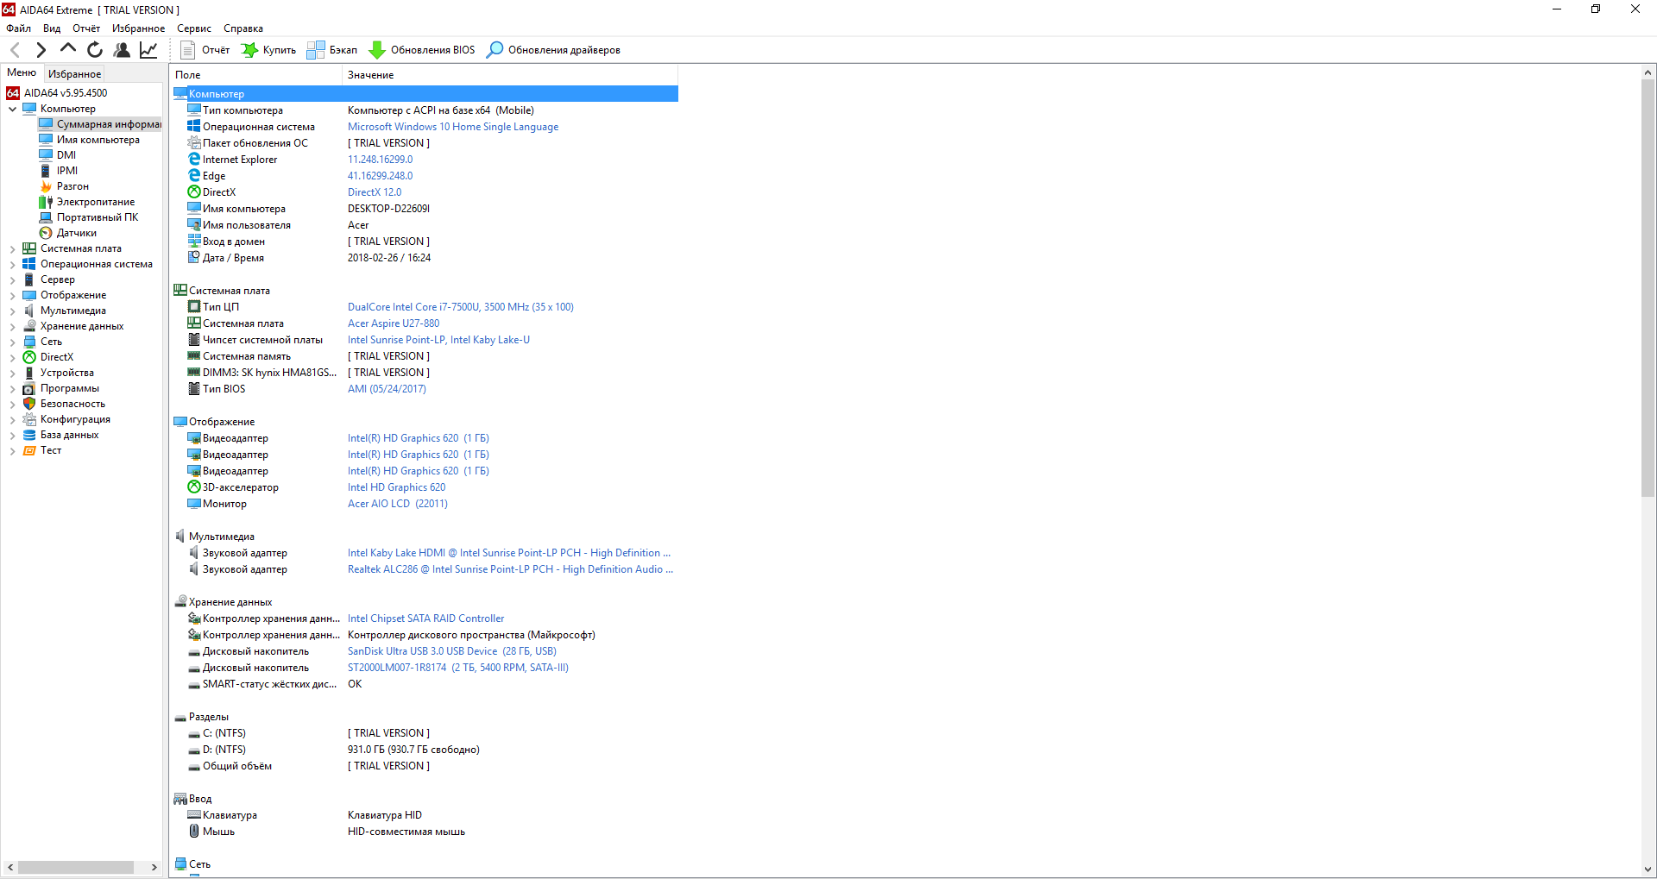Viewport: 1657px width, 879px height.
Task: Expand the Сервер tree node
Action: pyautogui.click(x=13, y=279)
